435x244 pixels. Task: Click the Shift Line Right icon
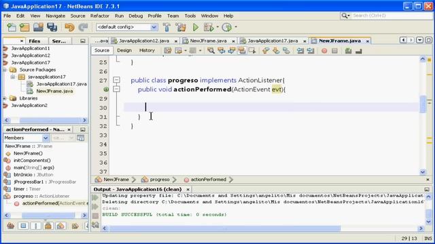[311, 51]
